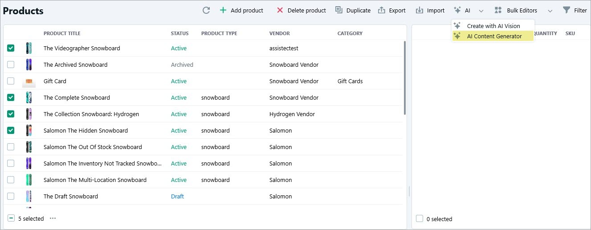The height and width of the screenshot is (230, 591).
Task: Click the green plus Add product icon
Action: 223,10
